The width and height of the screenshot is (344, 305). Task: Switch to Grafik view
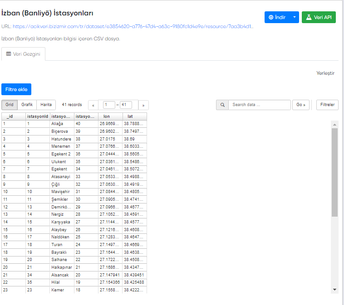(27, 105)
